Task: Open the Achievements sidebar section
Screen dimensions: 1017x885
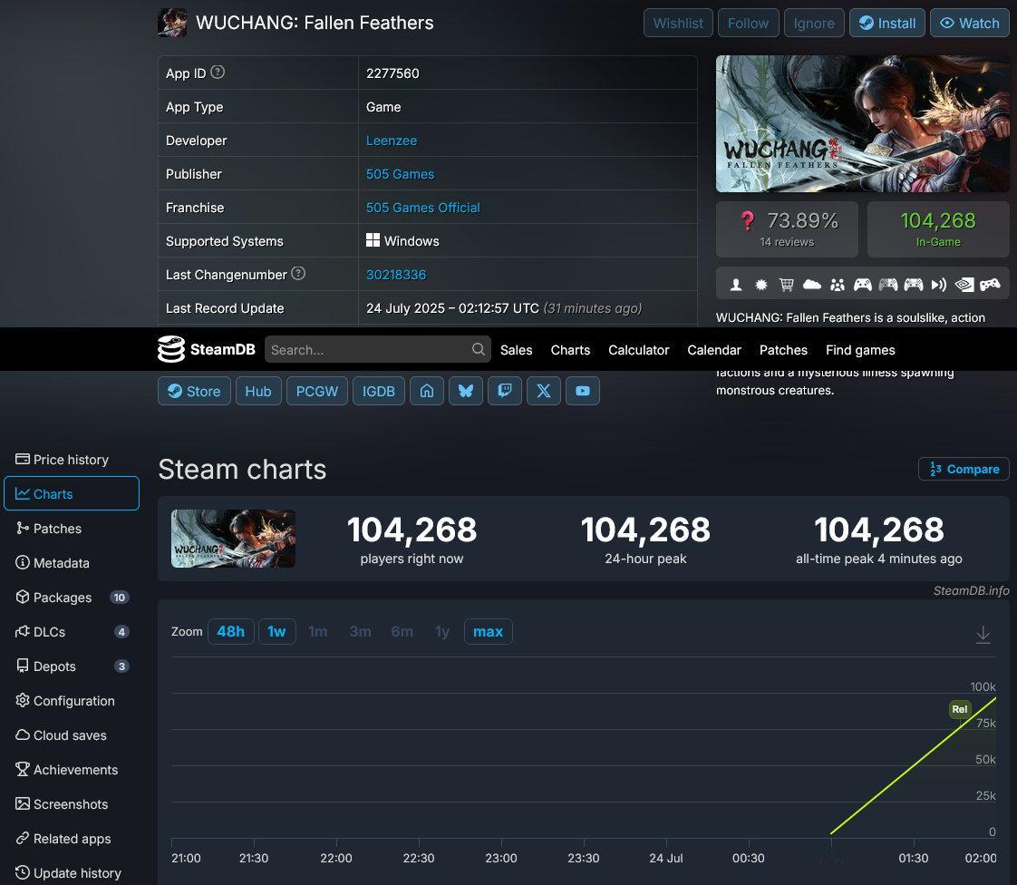Action: coord(72,770)
